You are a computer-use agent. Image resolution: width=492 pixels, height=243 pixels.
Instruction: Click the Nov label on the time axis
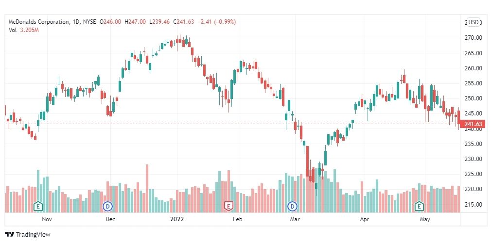(x=47, y=219)
